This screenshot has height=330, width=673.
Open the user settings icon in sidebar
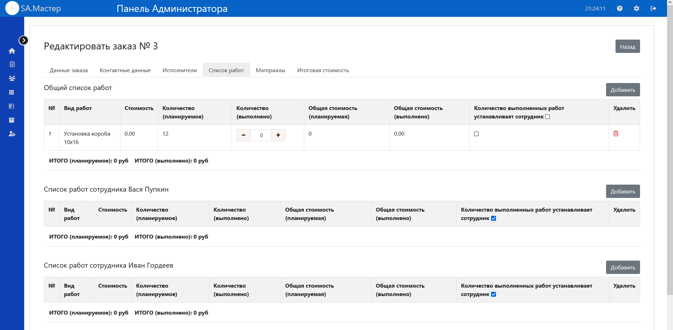coord(12,134)
